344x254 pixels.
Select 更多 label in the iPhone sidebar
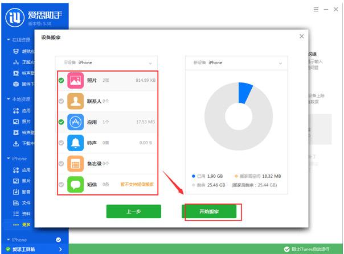tap(26, 224)
